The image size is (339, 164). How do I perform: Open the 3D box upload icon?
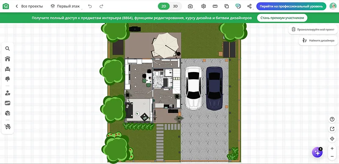tap(8, 113)
